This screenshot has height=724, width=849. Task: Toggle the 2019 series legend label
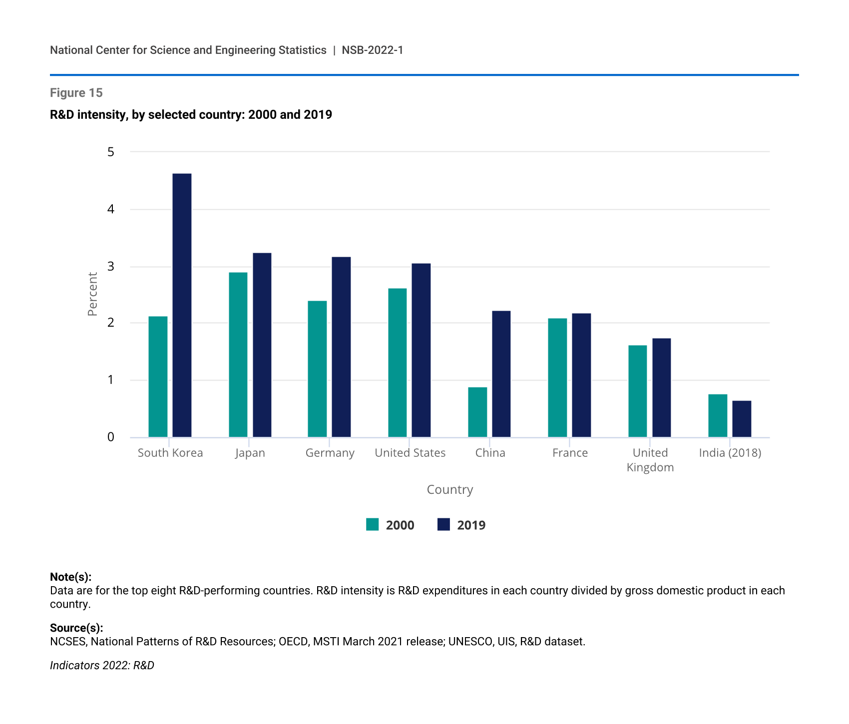471,525
